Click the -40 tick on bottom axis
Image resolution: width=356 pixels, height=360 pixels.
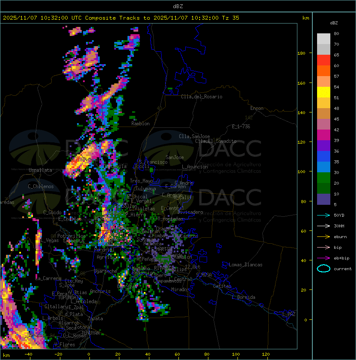click(x=28, y=354)
